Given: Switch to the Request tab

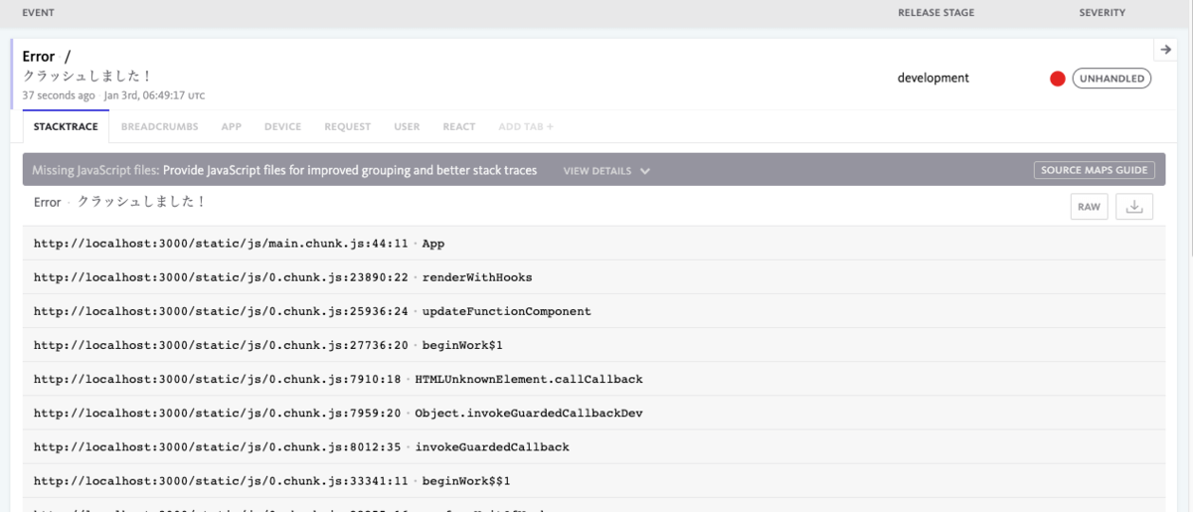Looking at the screenshot, I should (347, 127).
